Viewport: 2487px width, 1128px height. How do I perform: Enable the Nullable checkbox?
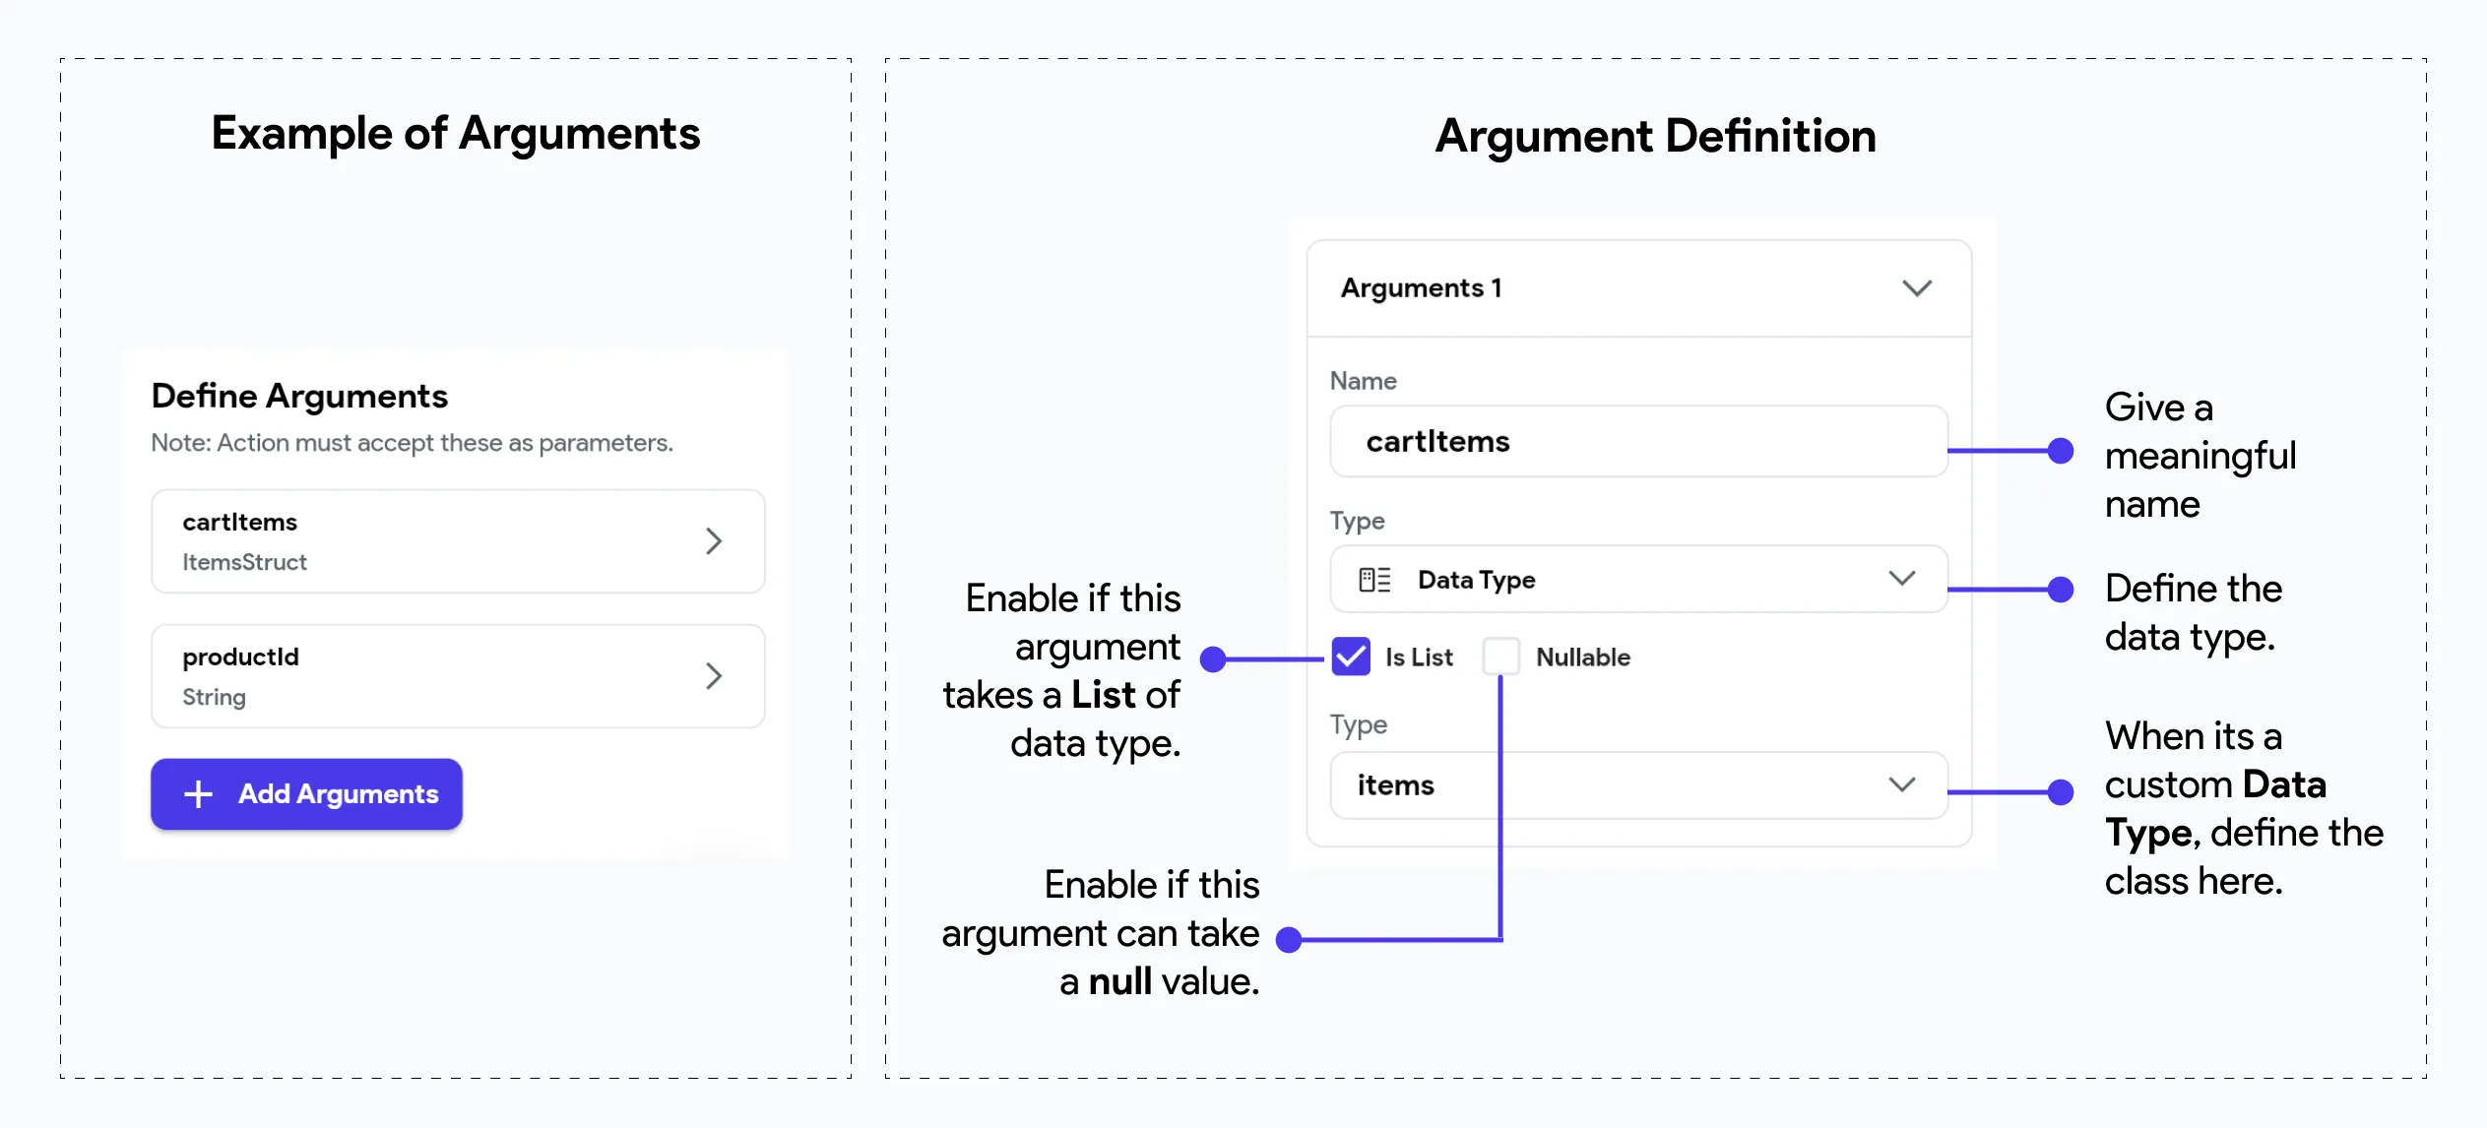[x=1501, y=657]
